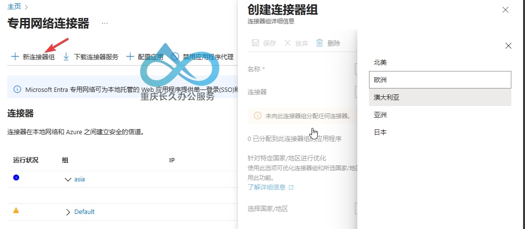Screen dimensions: 525x229
Task: Click 下载连接器服务 in toolbar
Action: [x=96, y=57]
